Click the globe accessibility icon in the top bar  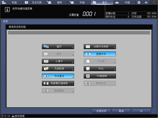click(x=139, y=2)
